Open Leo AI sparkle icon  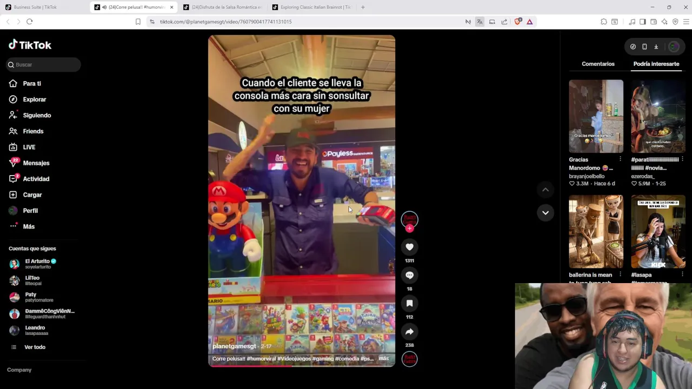coord(664,22)
